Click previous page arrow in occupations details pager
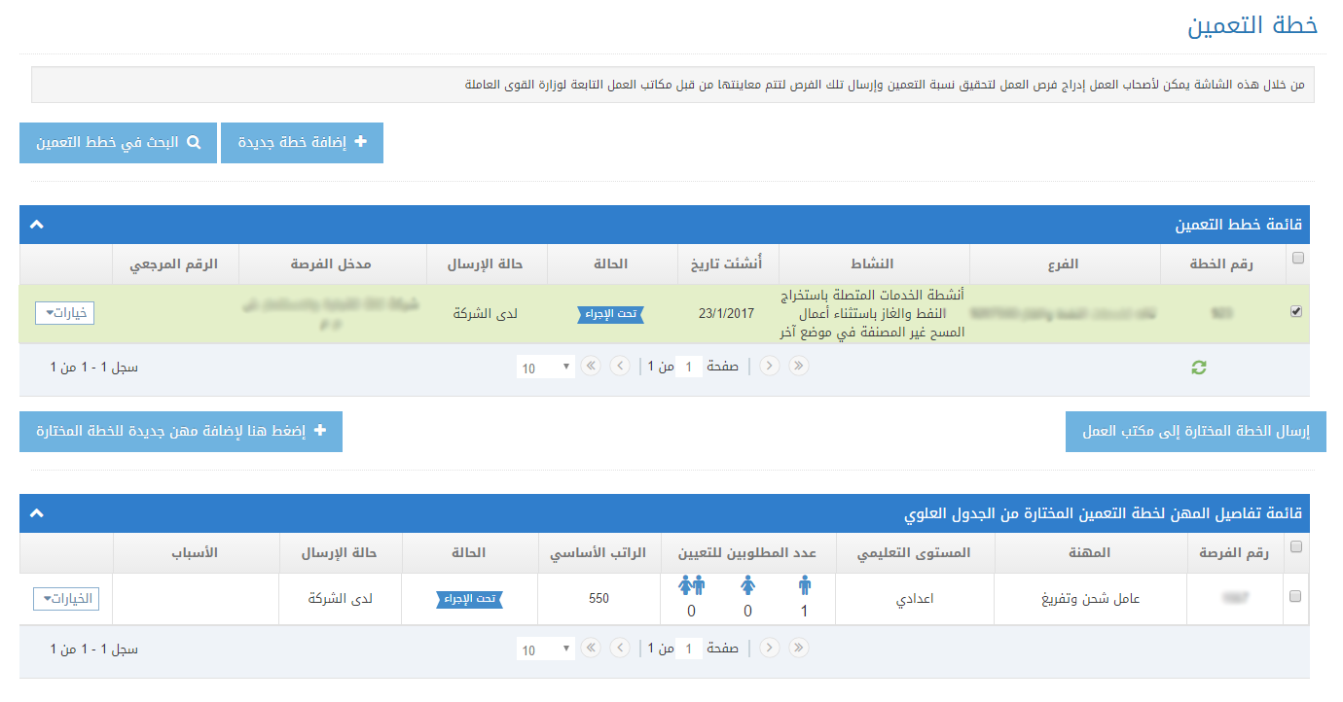 coord(770,648)
